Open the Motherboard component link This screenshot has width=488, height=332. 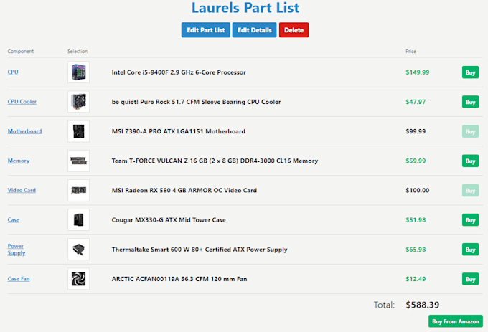click(x=24, y=131)
